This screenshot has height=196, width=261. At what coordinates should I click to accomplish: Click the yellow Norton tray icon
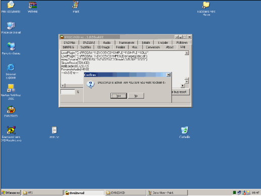pyautogui.click(x=248, y=192)
